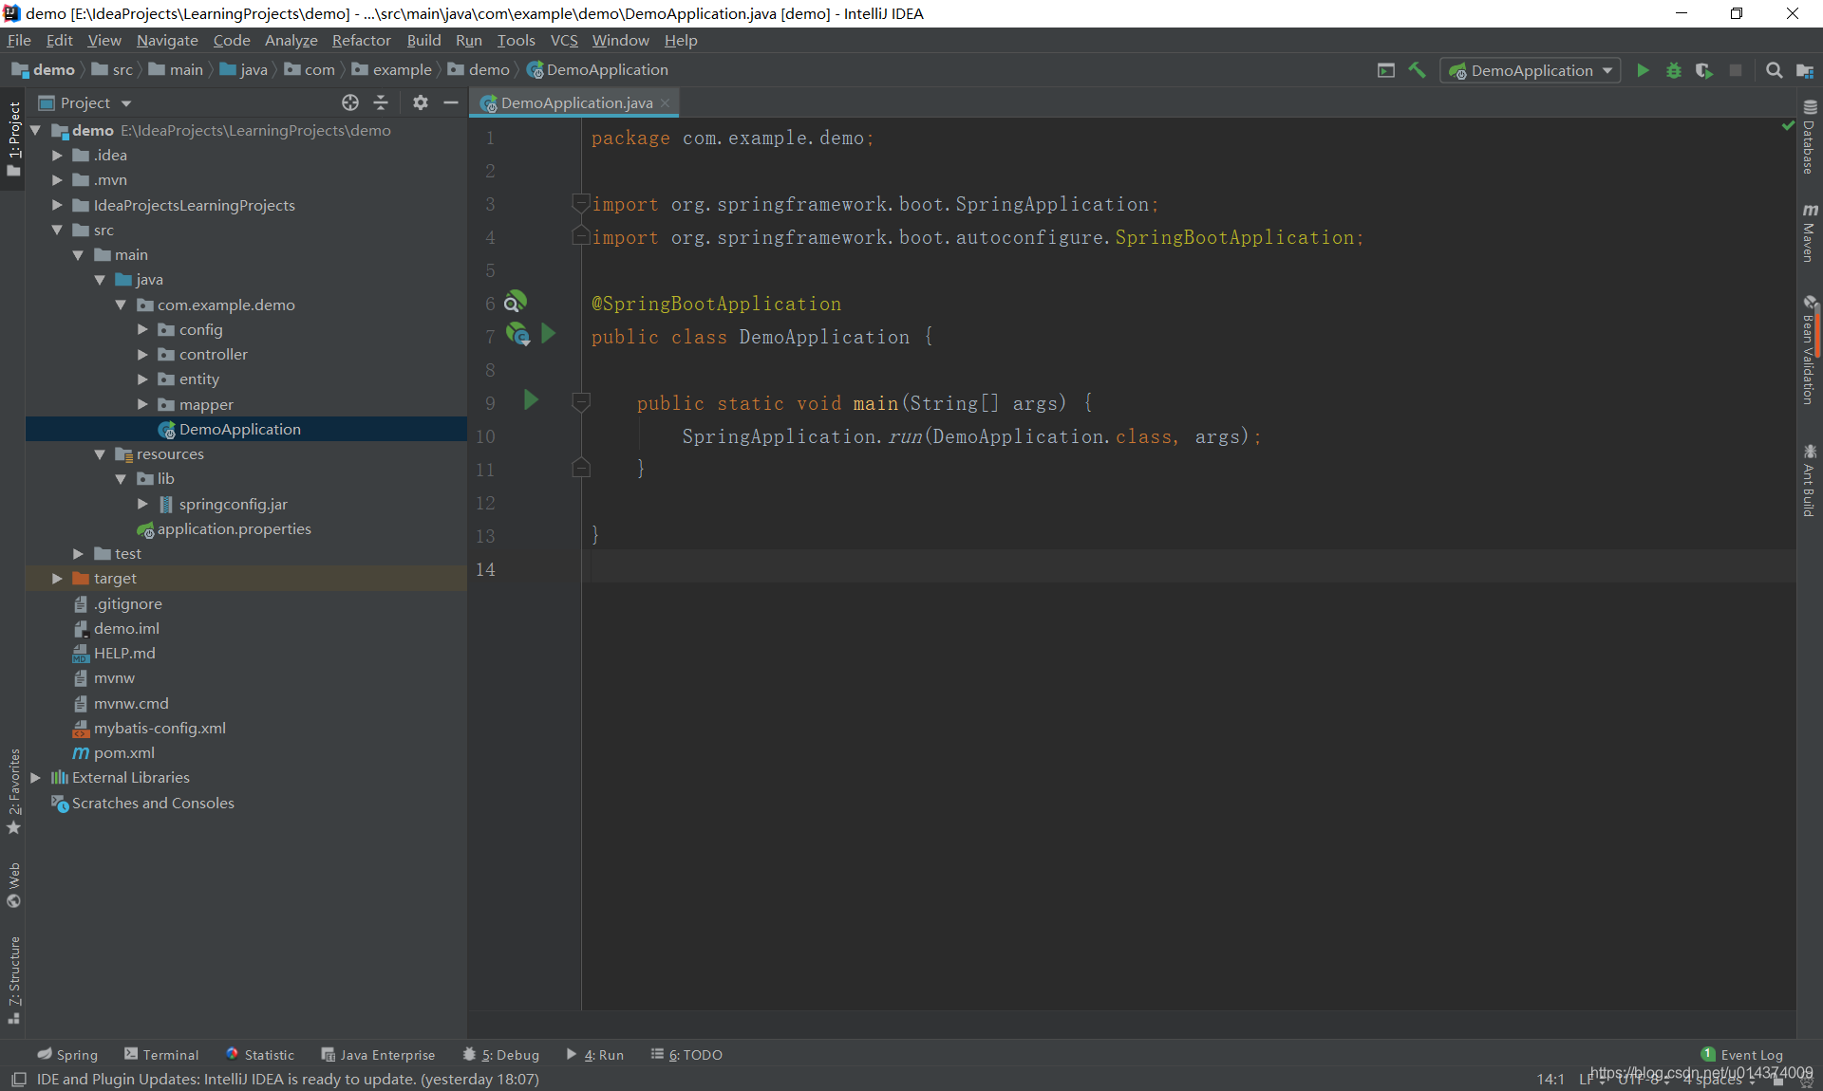Expand the springconfig.jar node
The image size is (1823, 1091).
coord(142,504)
